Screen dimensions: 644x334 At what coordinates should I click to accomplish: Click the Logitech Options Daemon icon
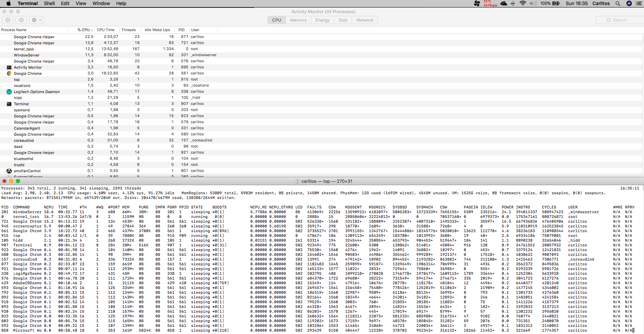9,92
